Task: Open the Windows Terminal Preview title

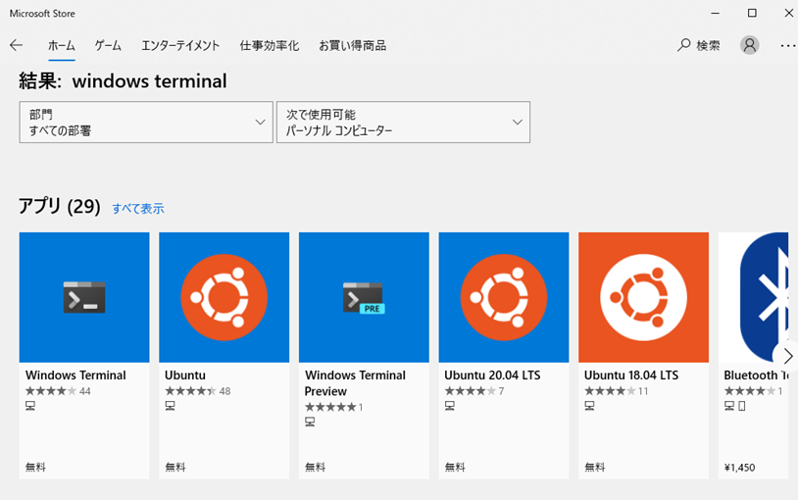Action: point(355,383)
